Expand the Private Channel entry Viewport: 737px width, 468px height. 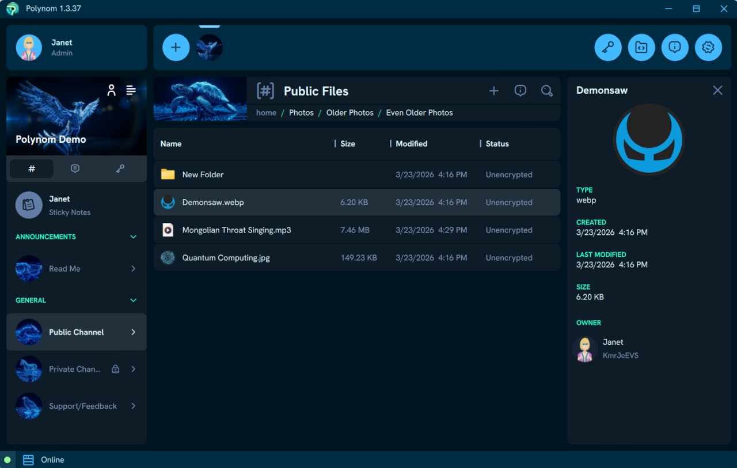coord(133,369)
